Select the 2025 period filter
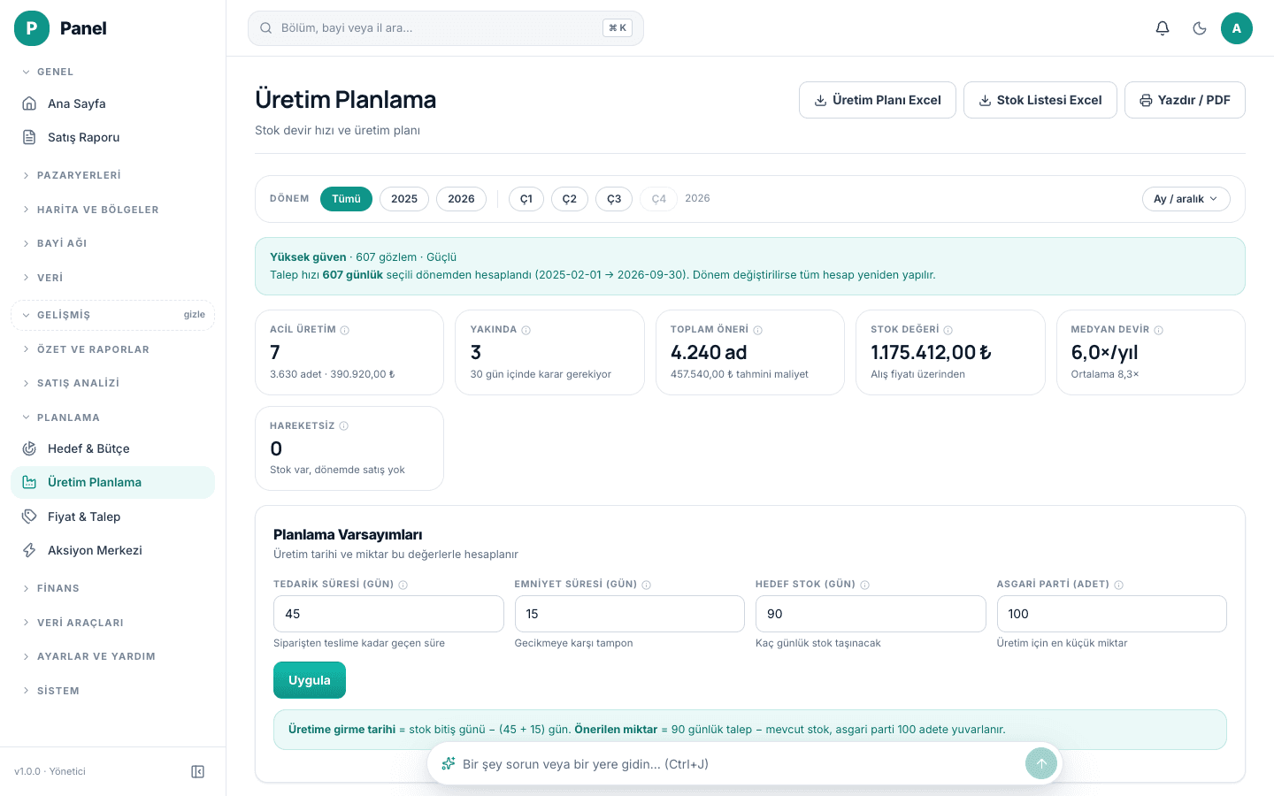 point(404,199)
